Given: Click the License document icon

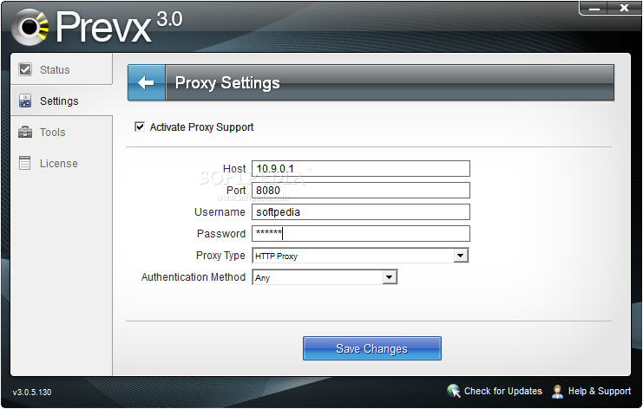Looking at the screenshot, I should (24, 163).
